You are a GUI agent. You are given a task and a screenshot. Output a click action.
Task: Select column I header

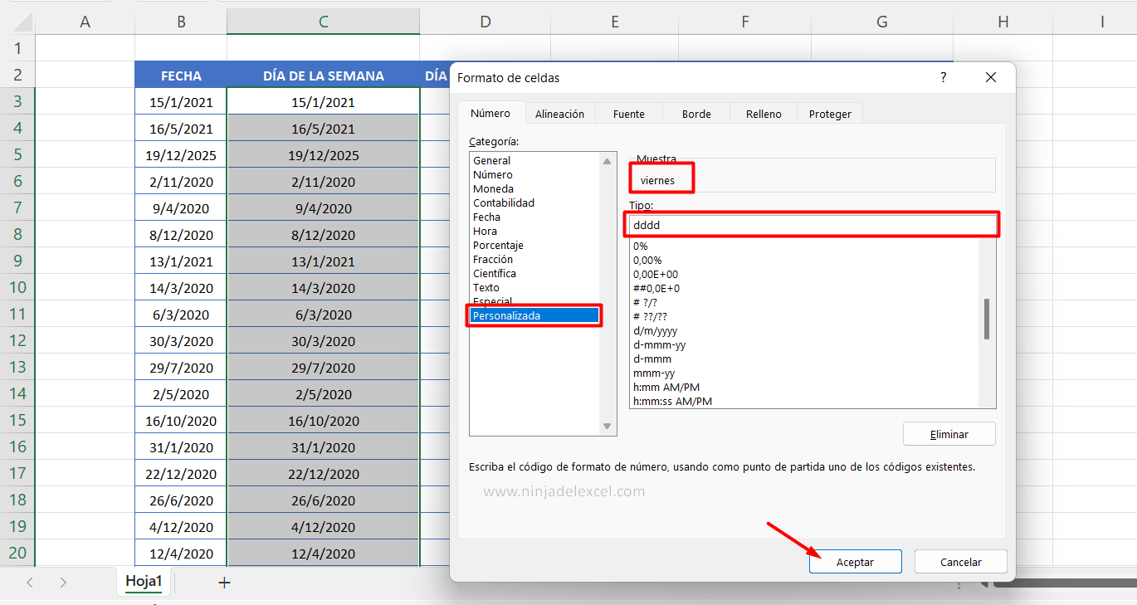(1102, 22)
